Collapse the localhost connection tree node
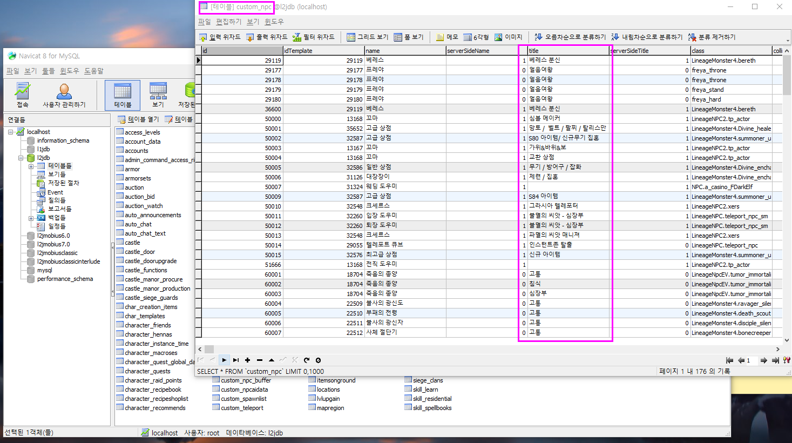Viewport: 792px width, 443px height. click(x=11, y=132)
